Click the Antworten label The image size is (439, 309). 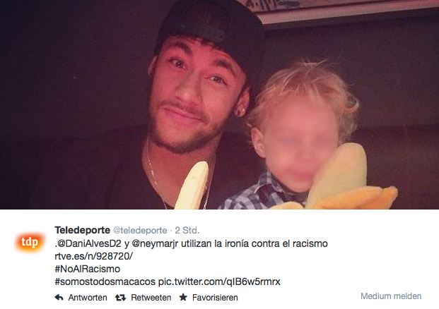coord(88,298)
